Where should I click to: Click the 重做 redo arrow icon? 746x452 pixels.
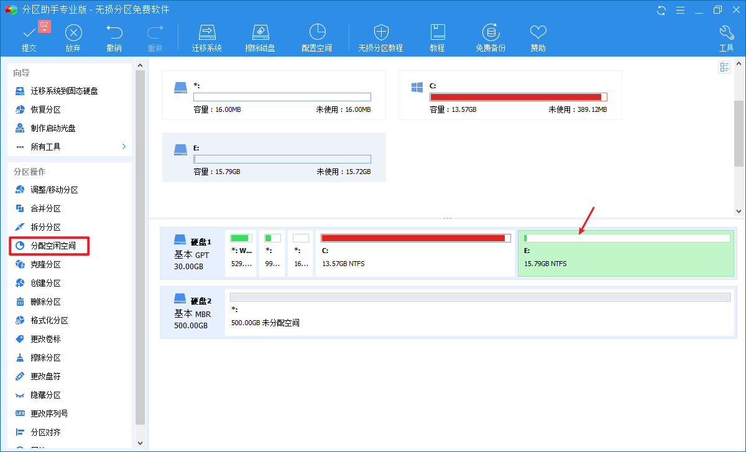pos(155,32)
